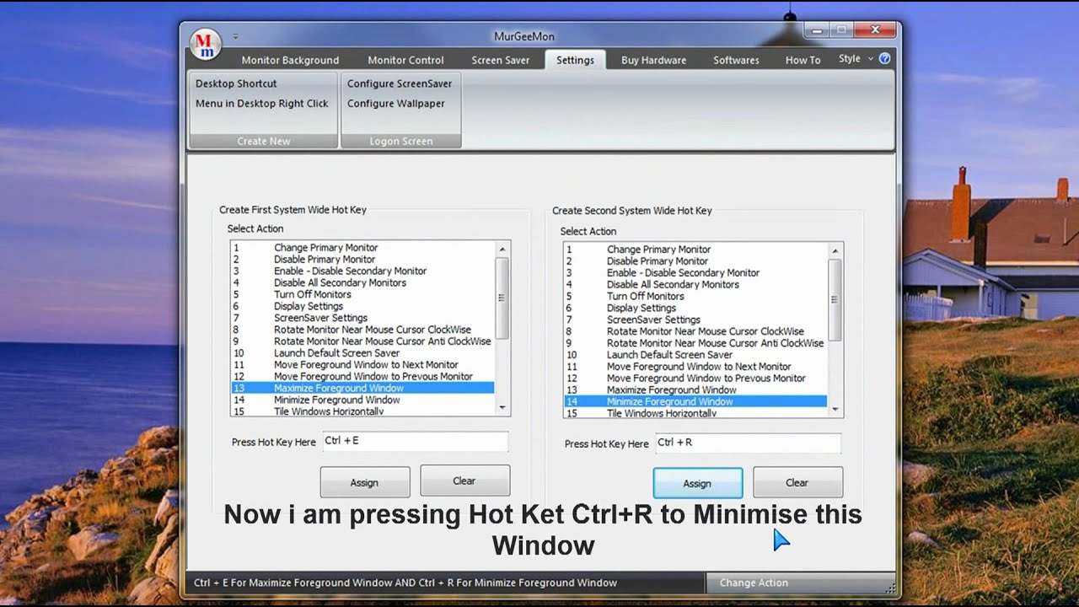Select Change Primary Monitor in first hot key list
This screenshot has height=607, width=1079.
(362, 248)
